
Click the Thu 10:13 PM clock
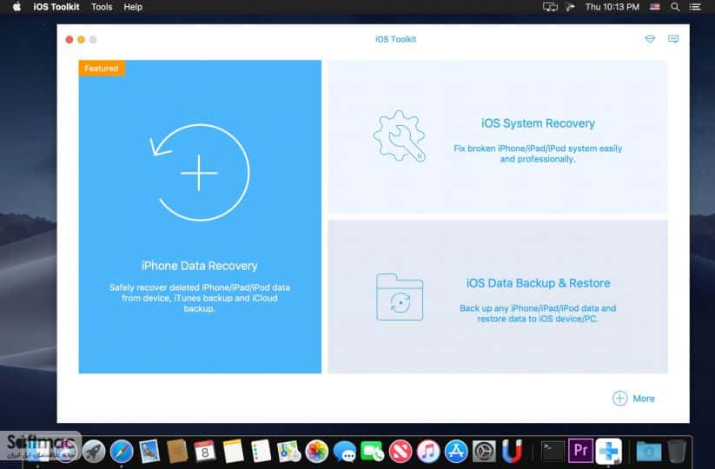coord(612,7)
